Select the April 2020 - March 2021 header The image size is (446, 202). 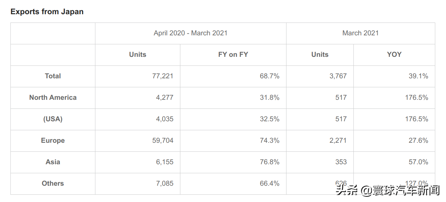tap(191, 33)
